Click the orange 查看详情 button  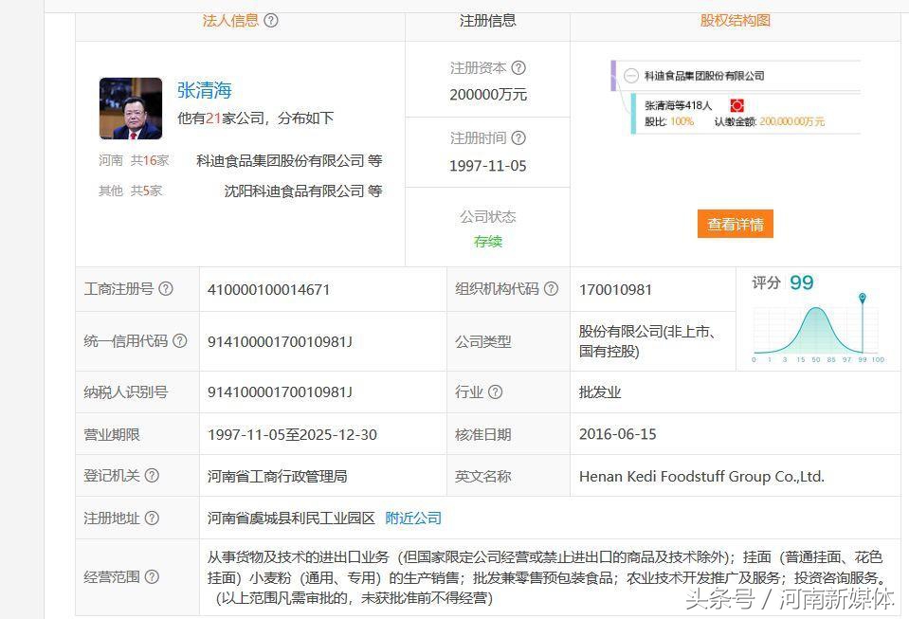pyautogui.click(x=735, y=224)
